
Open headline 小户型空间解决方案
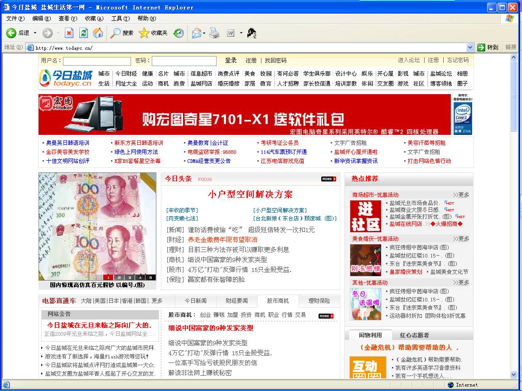tap(250, 195)
